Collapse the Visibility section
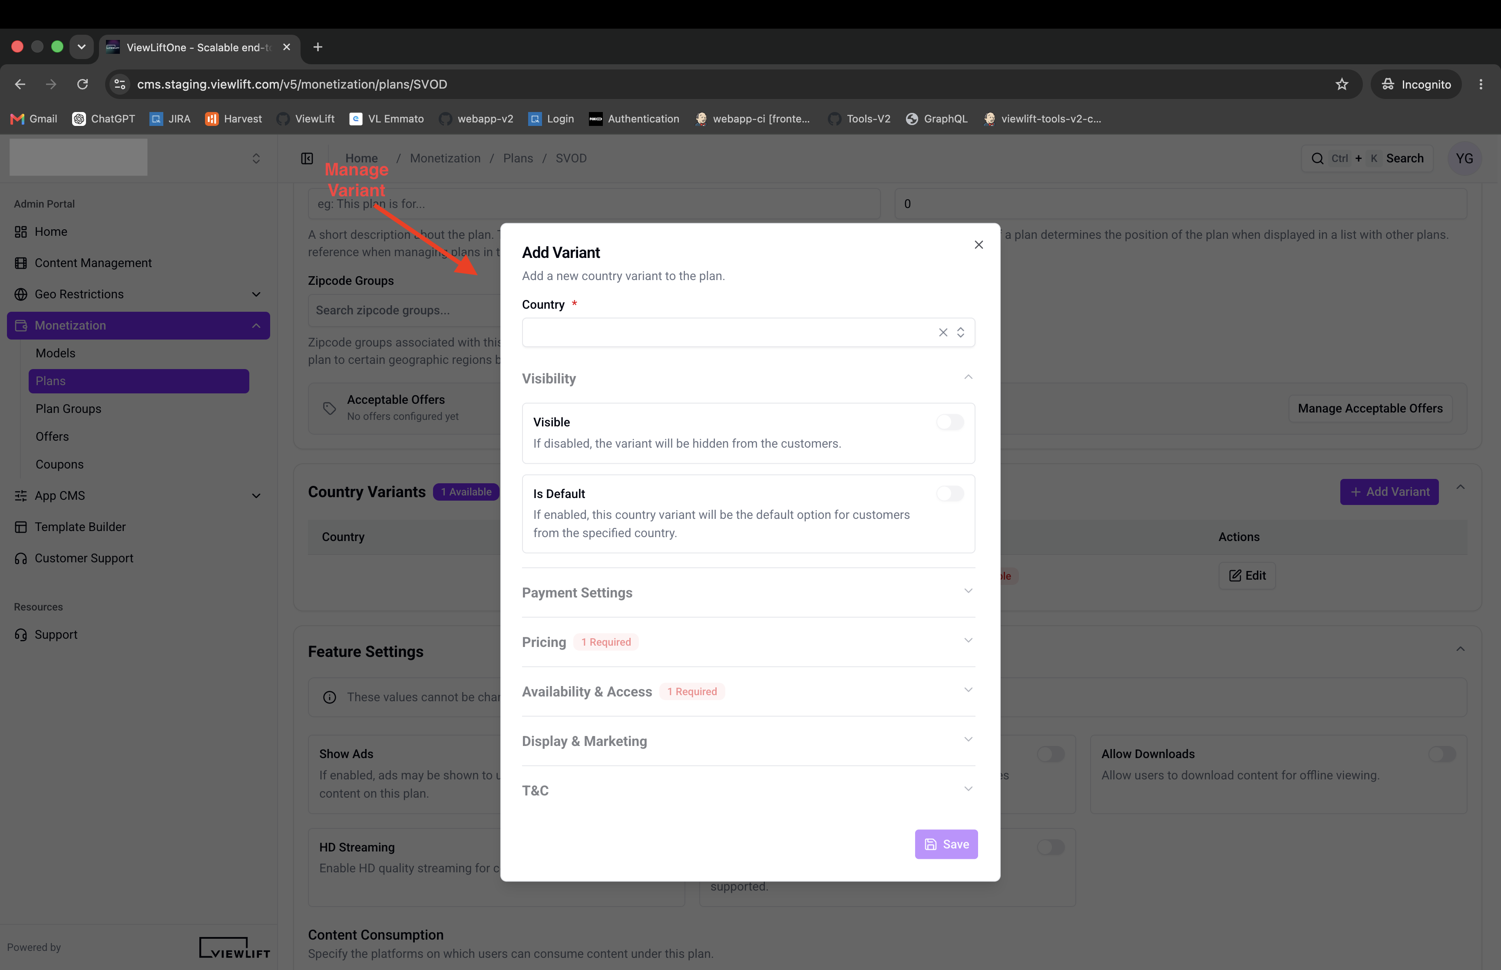Image resolution: width=1501 pixels, height=970 pixels. [x=748, y=379]
